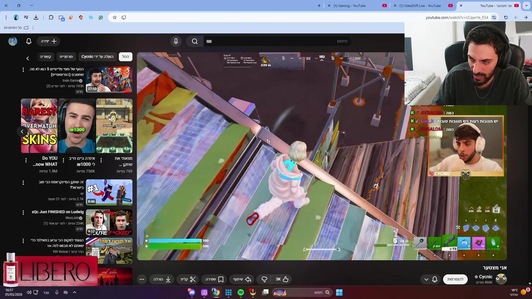Click the taskbar search box
Viewport: 532px width, 299px height.
(x=302, y=292)
